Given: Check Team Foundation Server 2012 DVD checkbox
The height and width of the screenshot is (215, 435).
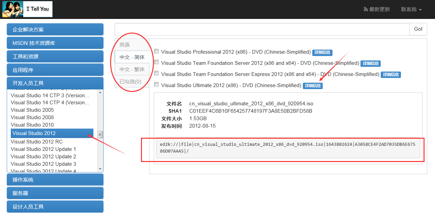Looking at the screenshot, I should (x=156, y=62).
